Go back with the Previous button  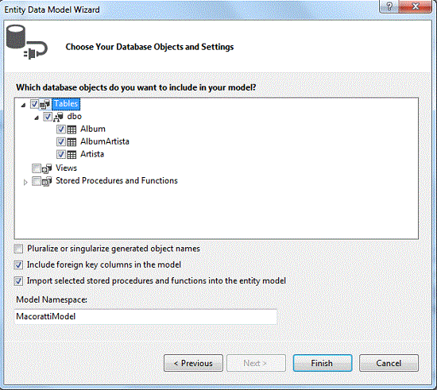coord(193,363)
